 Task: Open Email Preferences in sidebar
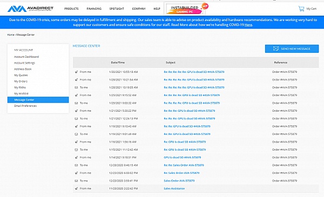click(x=25, y=106)
